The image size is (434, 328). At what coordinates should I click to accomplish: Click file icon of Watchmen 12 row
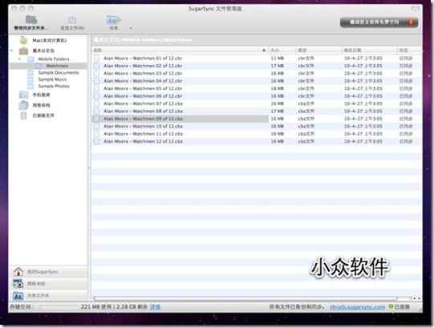pyautogui.click(x=96, y=141)
